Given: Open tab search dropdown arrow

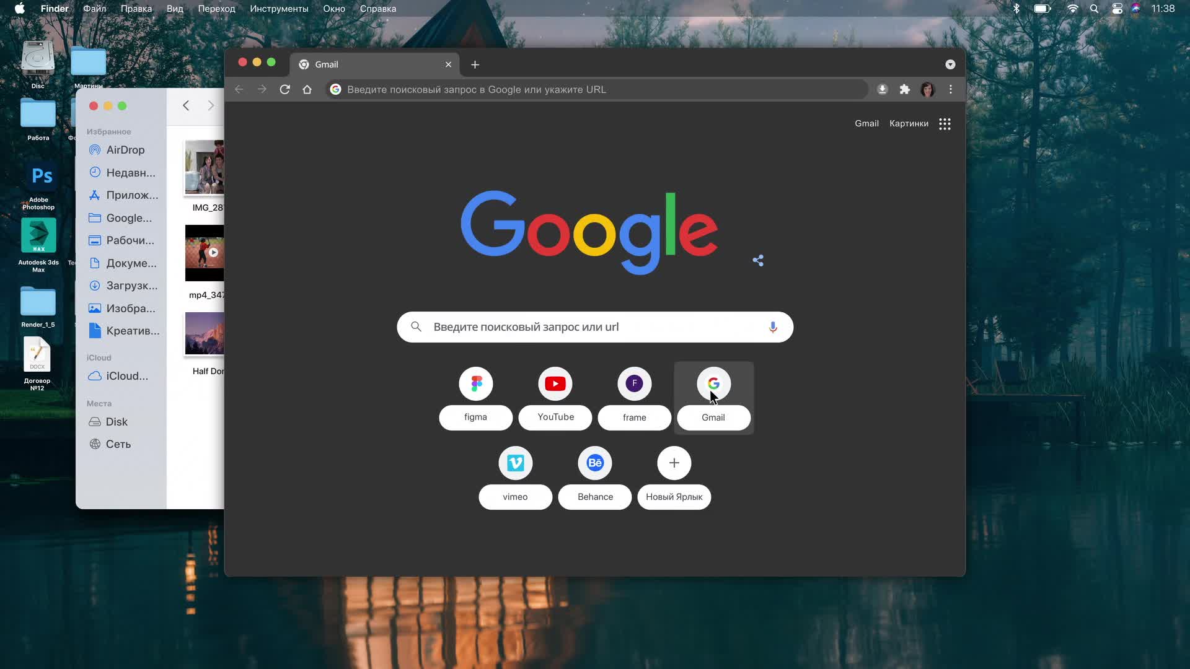Looking at the screenshot, I should 950,64.
